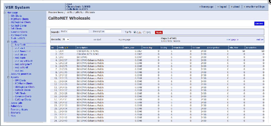Select res1:my sell tariff
This screenshot has height=126, width=271.
tap(24, 61)
